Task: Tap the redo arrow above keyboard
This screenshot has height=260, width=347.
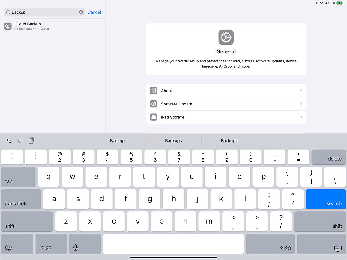Action: (20, 141)
